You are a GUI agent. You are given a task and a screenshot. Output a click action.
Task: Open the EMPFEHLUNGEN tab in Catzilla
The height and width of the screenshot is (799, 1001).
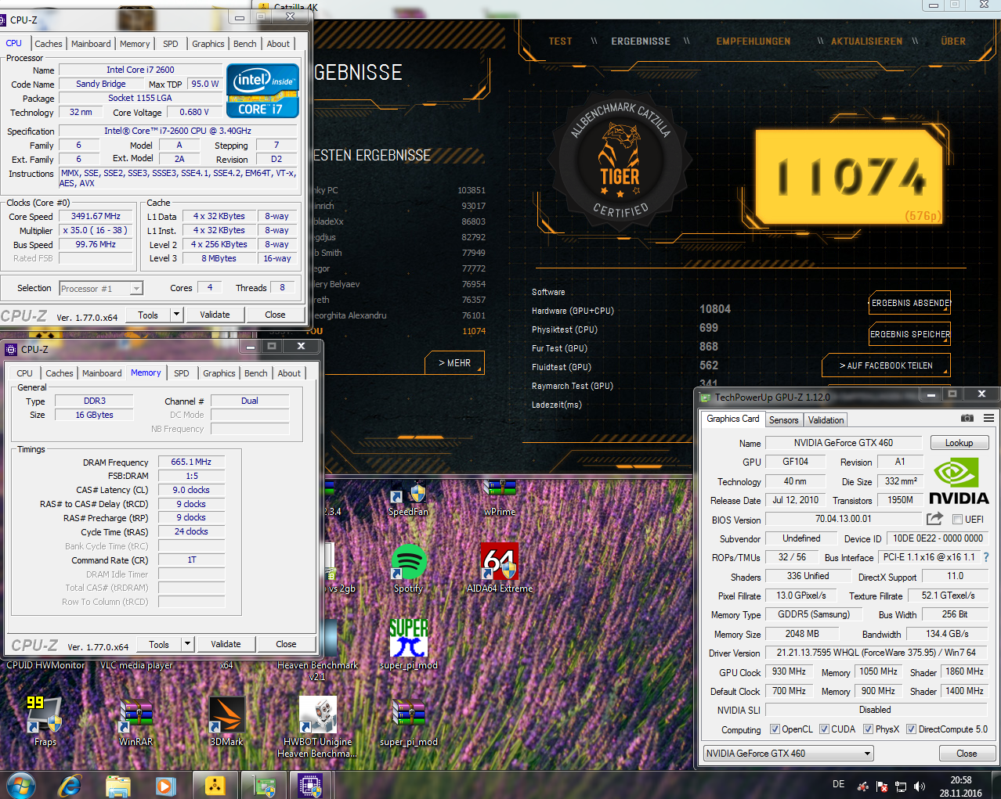(x=753, y=41)
